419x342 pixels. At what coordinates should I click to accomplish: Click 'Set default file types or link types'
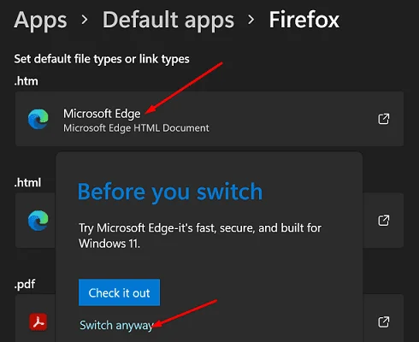tap(102, 59)
